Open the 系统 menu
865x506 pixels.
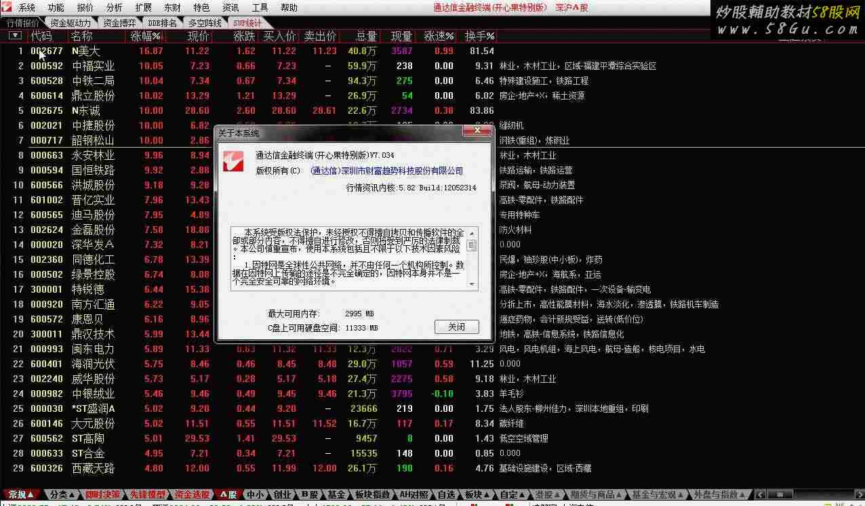tap(26, 7)
